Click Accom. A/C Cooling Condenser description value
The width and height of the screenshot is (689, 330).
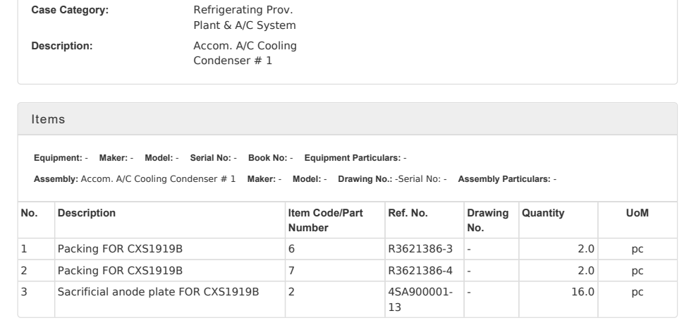(244, 53)
